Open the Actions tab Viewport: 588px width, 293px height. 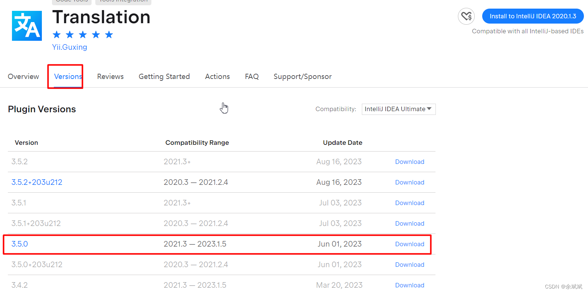click(217, 76)
